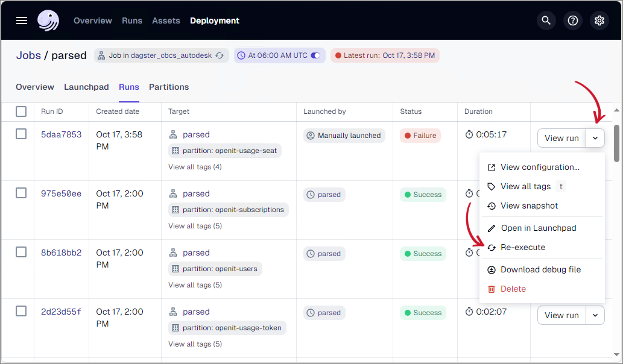Expand View all tags (4) for first run
The height and width of the screenshot is (364, 623).
tap(195, 167)
